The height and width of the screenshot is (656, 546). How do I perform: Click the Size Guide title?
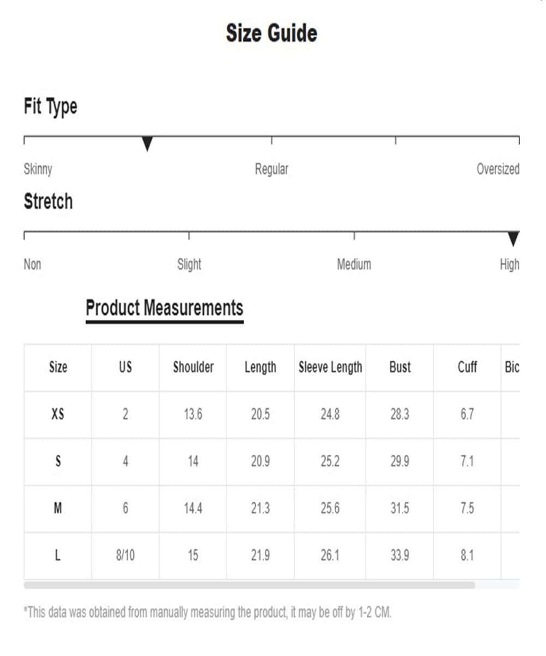click(271, 33)
